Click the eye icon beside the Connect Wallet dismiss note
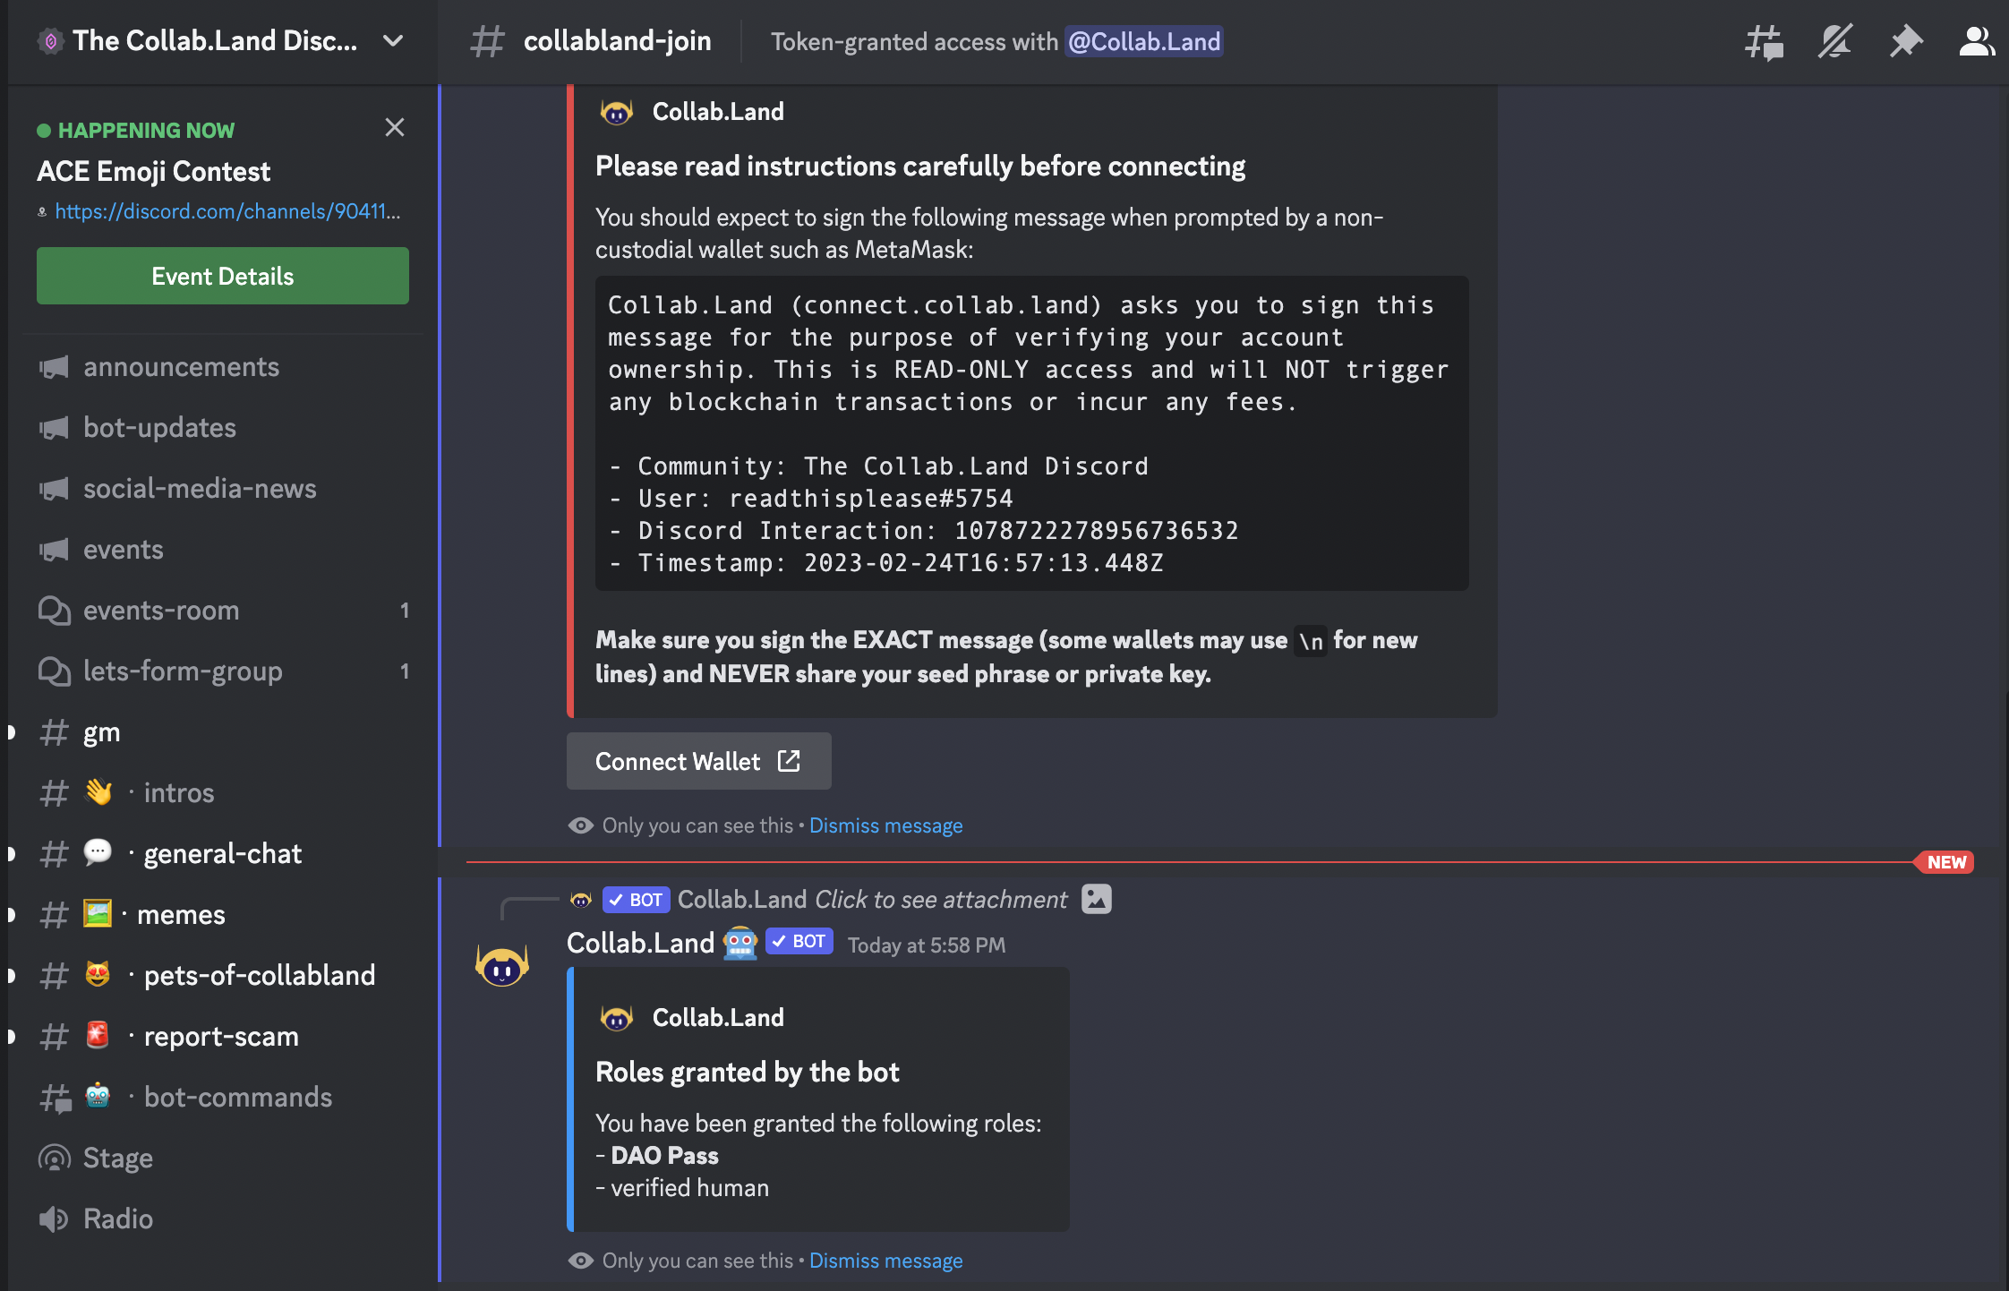This screenshot has height=1291, width=2009. click(581, 825)
